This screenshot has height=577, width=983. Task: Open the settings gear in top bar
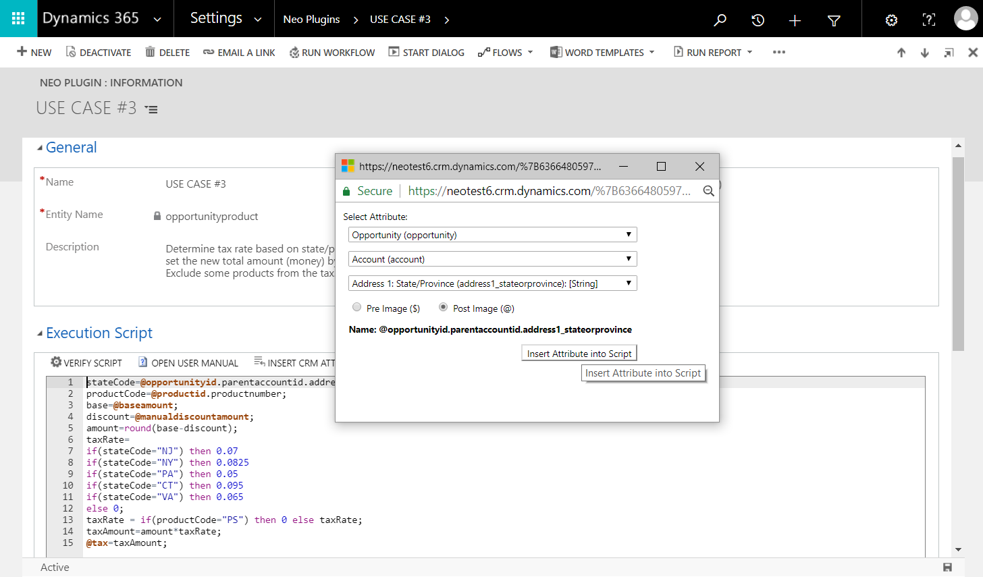pos(891,20)
